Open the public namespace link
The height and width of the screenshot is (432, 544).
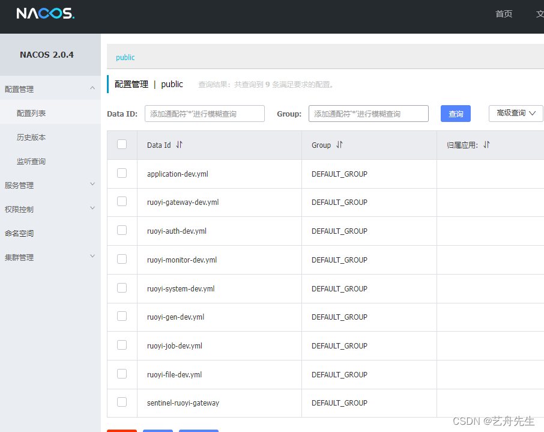coord(125,57)
